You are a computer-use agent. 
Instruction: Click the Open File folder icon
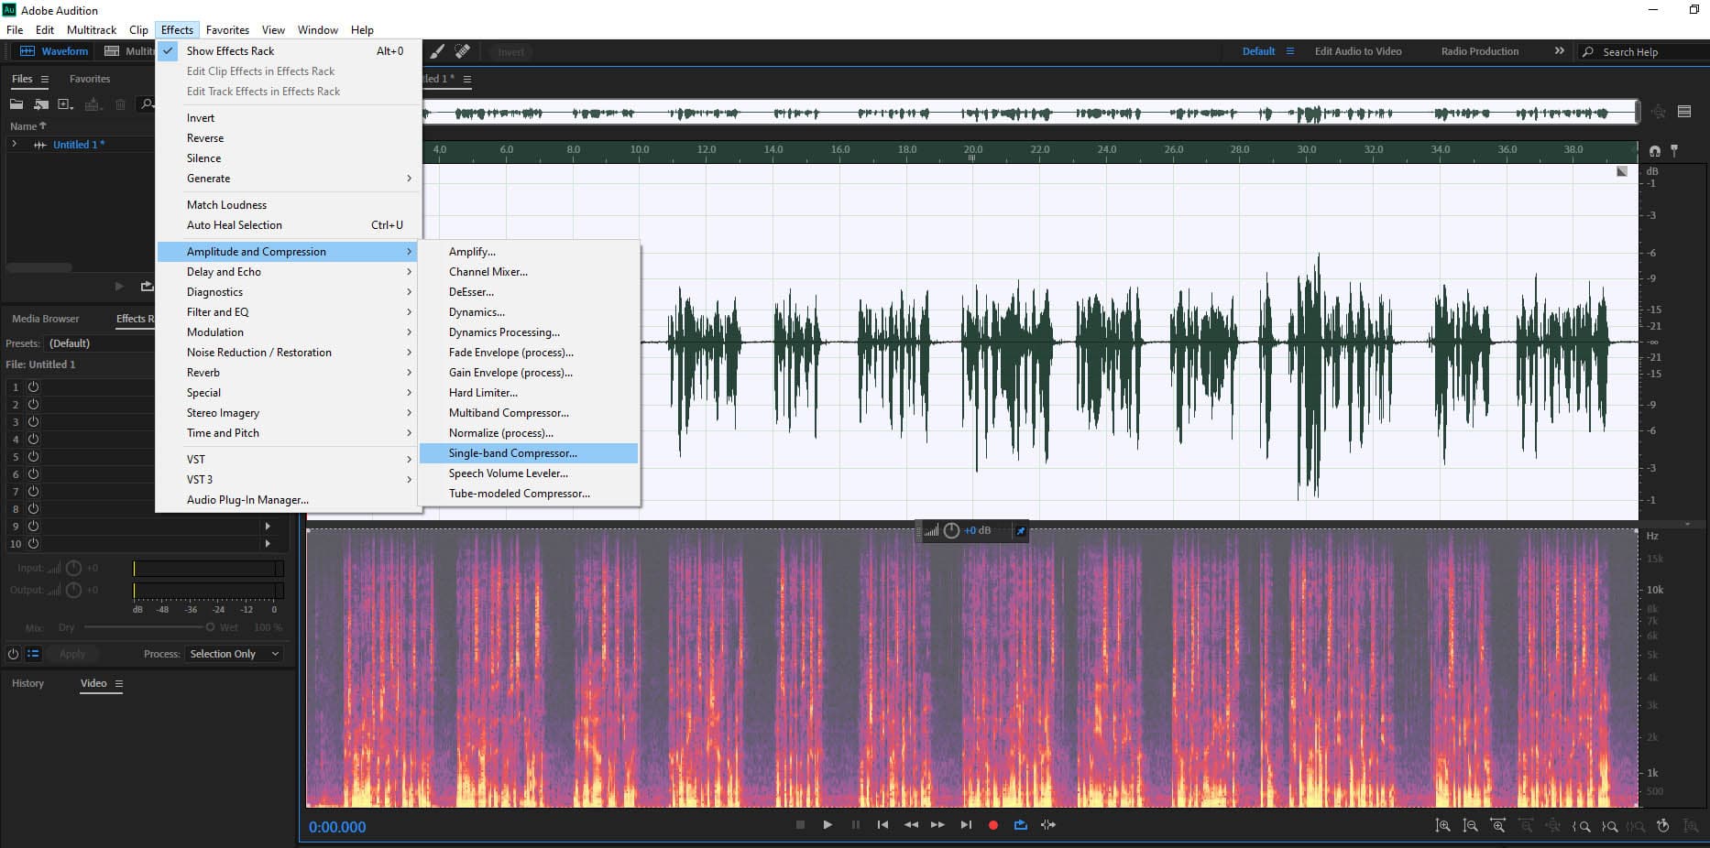pos(16,104)
